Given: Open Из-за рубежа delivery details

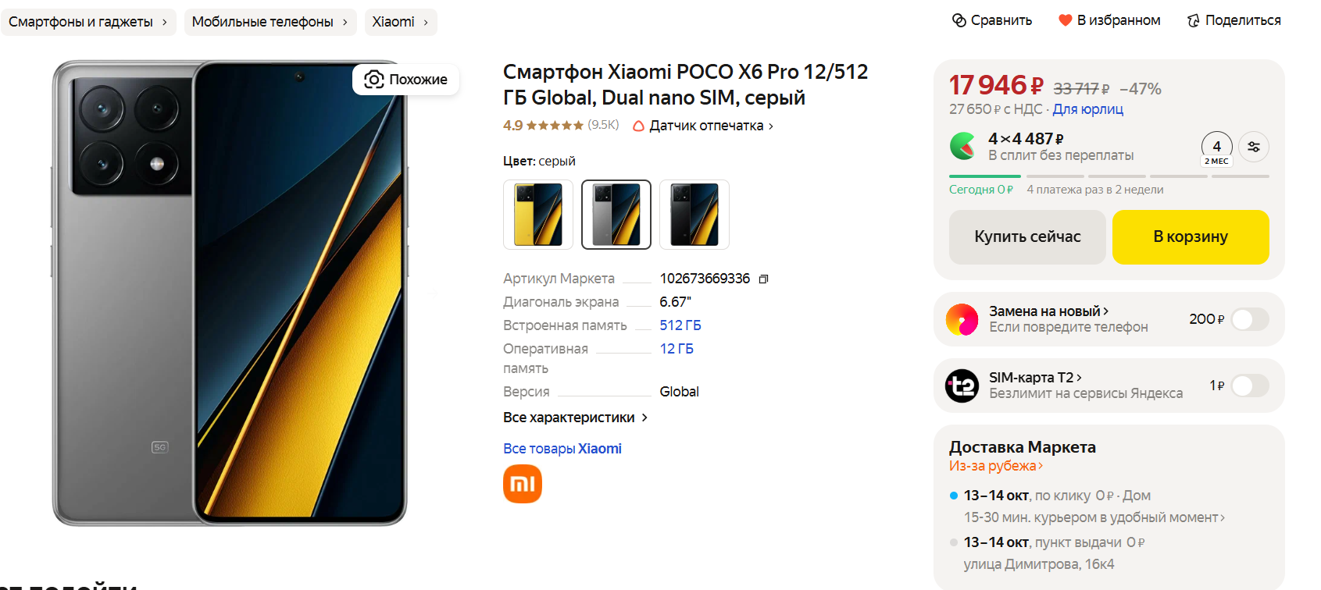Looking at the screenshot, I should [x=995, y=466].
